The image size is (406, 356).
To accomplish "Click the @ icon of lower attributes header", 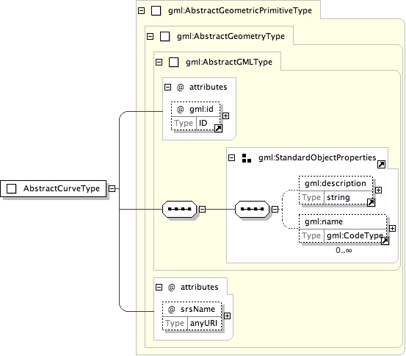I will tap(172, 288).
